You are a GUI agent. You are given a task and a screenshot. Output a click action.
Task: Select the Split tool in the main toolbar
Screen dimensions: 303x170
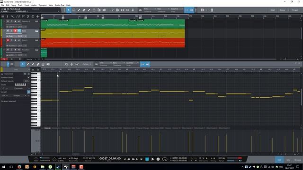pyautogui.click(x=79, y=10)
